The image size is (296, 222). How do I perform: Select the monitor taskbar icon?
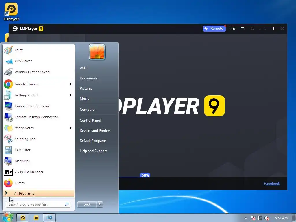coord(49,218)
